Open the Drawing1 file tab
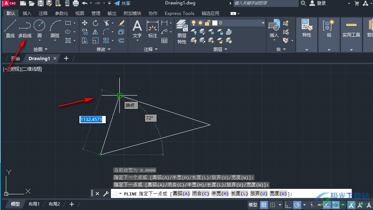This screenshot has height=210, width=373. pyautogui.click(x=39, y=59)
